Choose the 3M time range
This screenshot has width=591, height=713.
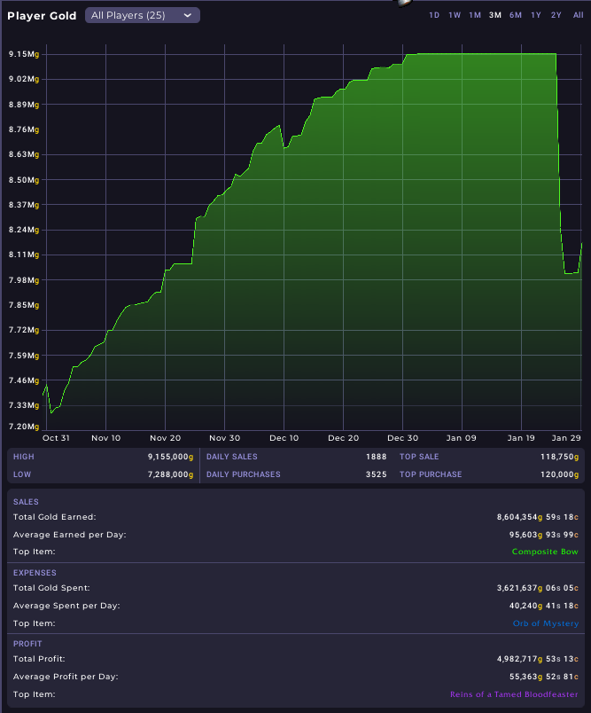coord(495,15)
